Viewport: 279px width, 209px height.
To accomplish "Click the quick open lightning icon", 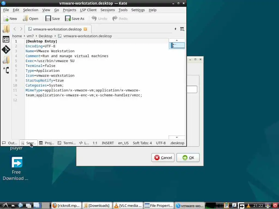I will click(x=175, y=29).
